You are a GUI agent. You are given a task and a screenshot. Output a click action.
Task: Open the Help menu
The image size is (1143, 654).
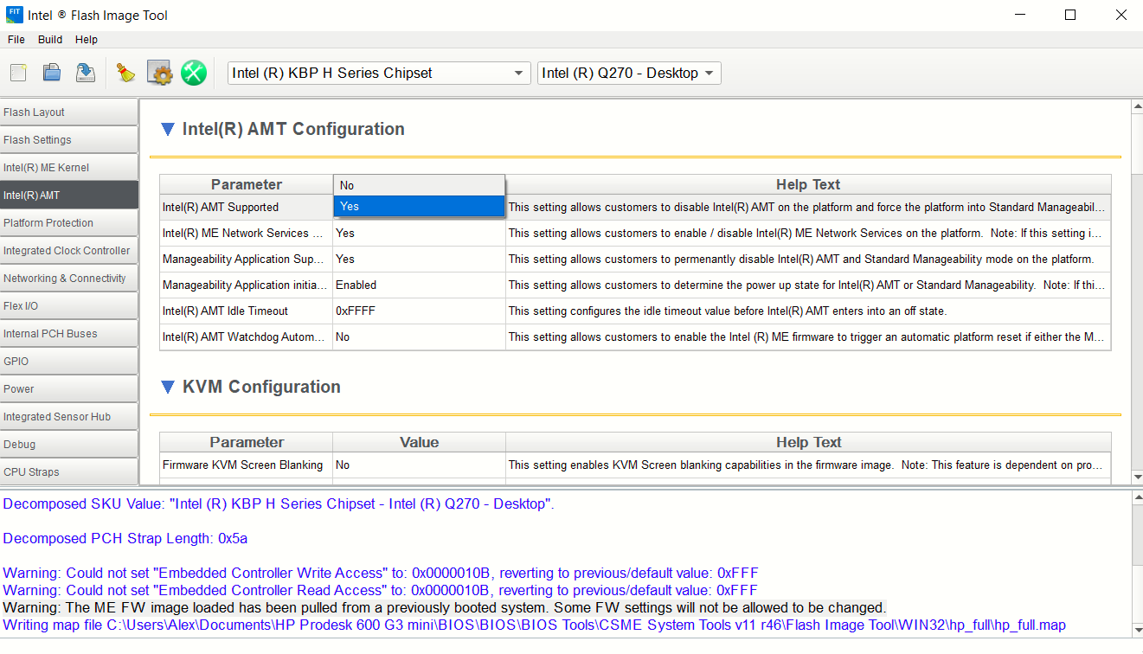[87, 40]
